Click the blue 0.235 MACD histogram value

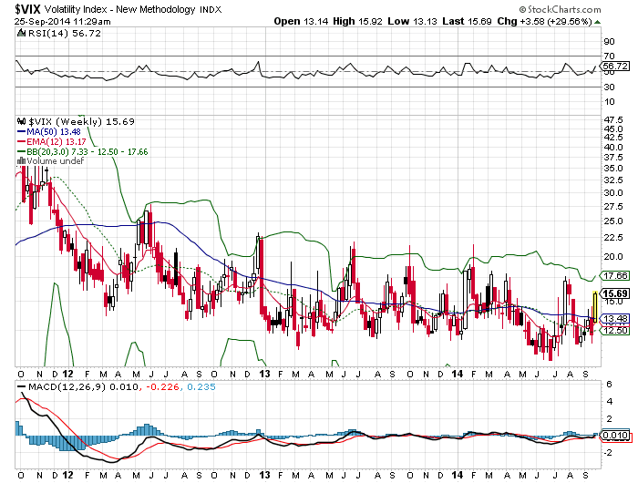[201, 387]
